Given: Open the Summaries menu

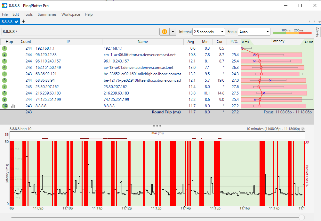Looking at the screenshot, I should click(x=47, y=14).
